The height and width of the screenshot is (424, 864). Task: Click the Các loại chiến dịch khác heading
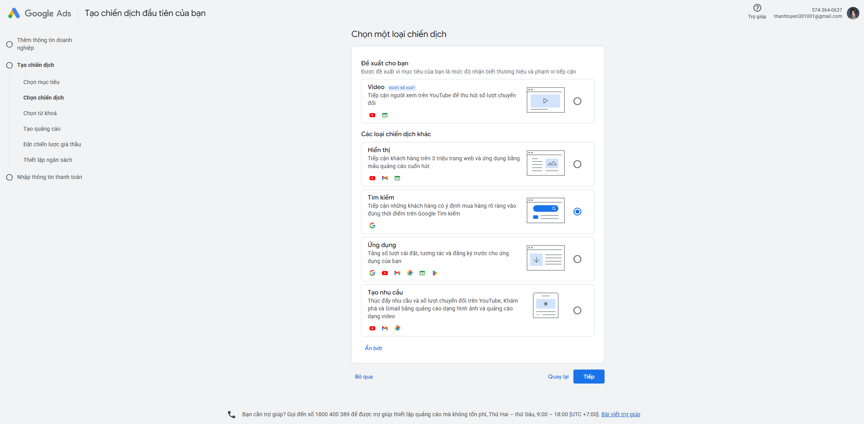coord(396,134)
